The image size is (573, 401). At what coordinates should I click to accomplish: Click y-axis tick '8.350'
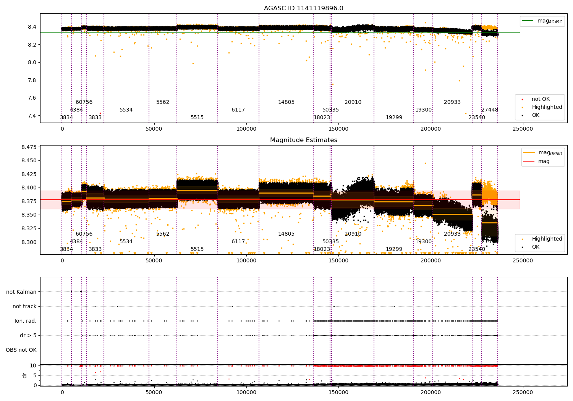tap(29, 215)
